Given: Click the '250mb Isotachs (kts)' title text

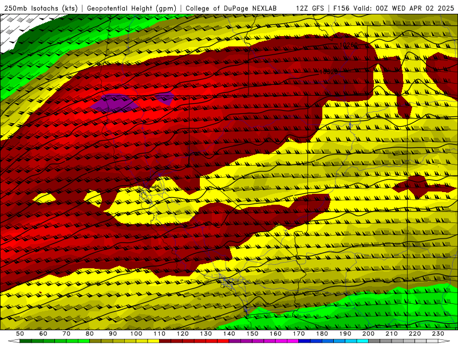Looking at the screenshot, I should (41, 9).
